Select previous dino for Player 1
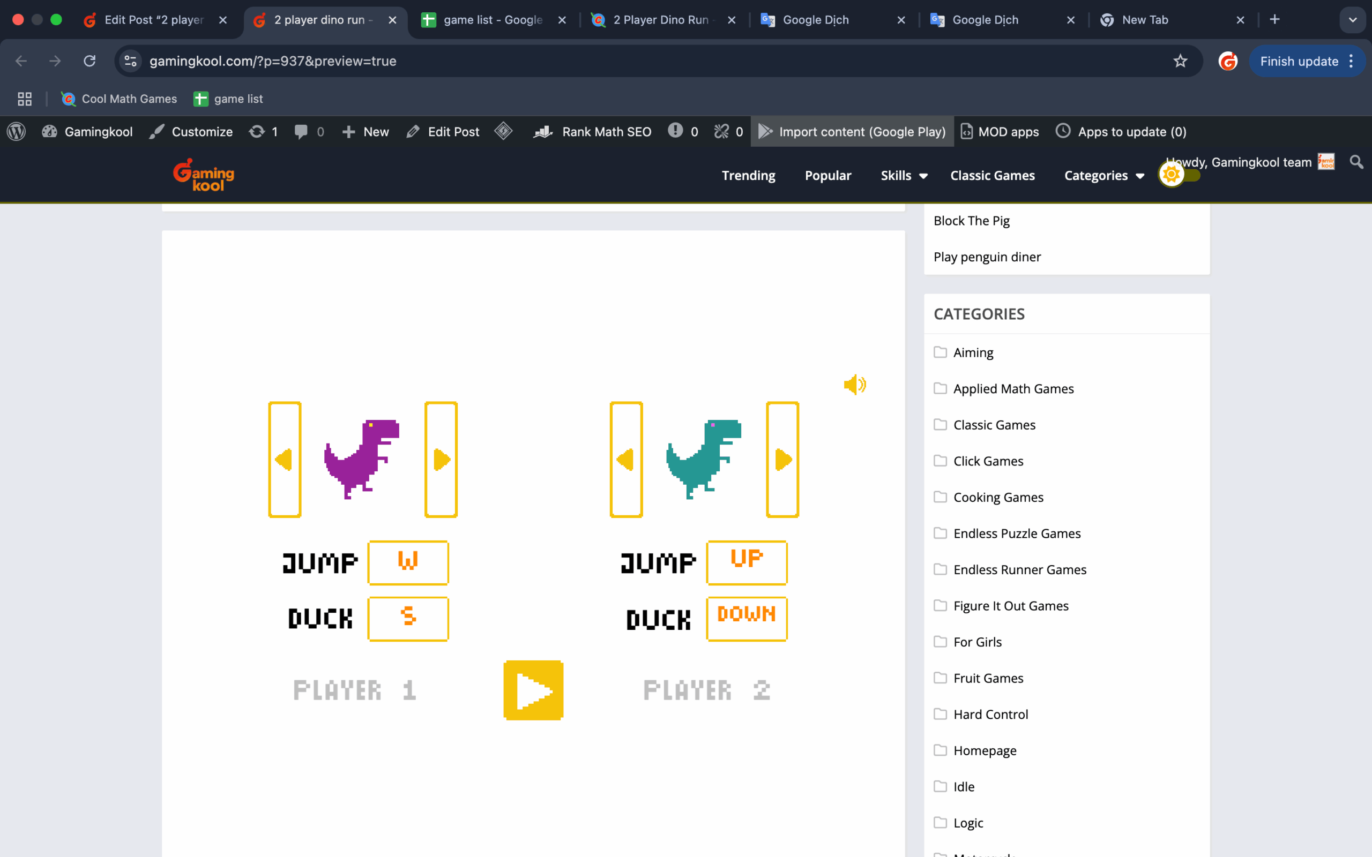The image size is (1372, 857). coord(285,459)
